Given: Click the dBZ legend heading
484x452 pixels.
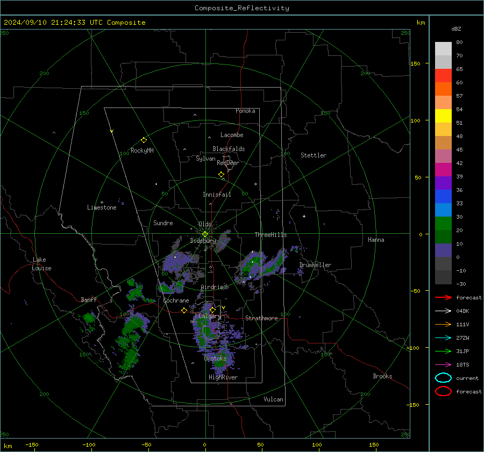Looking at the screenshot, I should coord(456,28).
